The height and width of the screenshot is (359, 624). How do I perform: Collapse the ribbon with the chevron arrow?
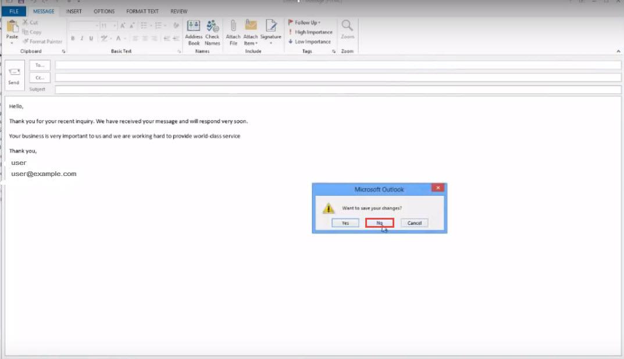[618, 52]
